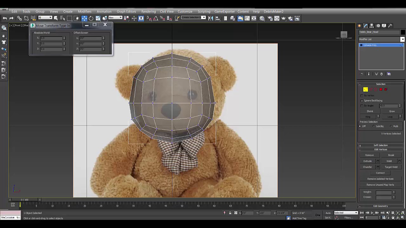406x228 pixels.
Task: Select the Link tool in the main toolbar
Action: (19, 18)
